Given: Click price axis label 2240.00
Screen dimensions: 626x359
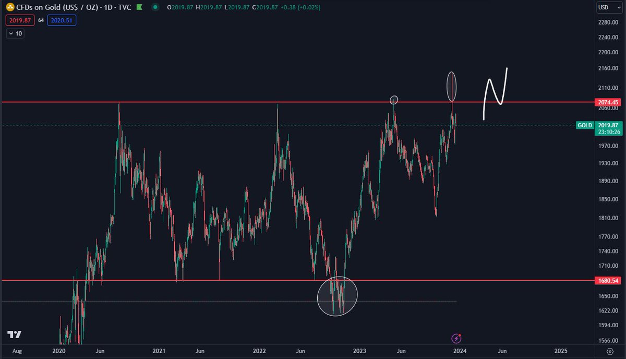Looking at the screenshot, I should pos(608,37).
